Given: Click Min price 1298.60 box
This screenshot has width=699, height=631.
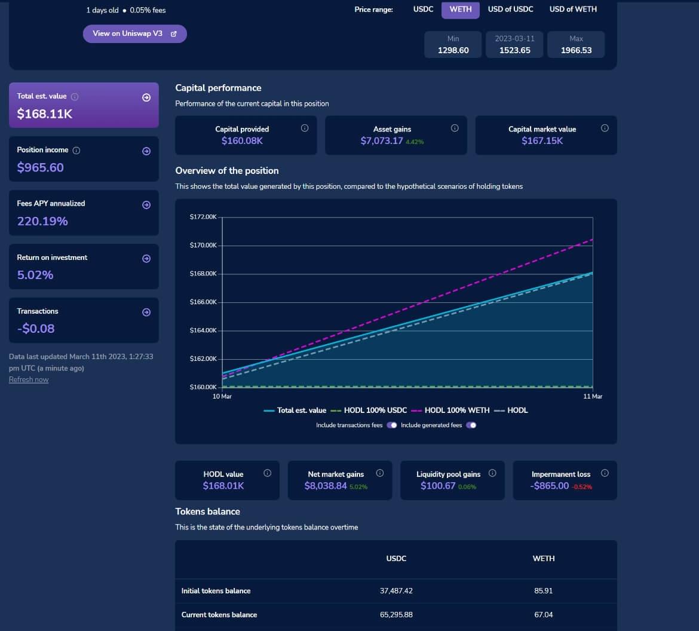Looking at the screenshot, I should pyautogui.click(x=453, y=45).
